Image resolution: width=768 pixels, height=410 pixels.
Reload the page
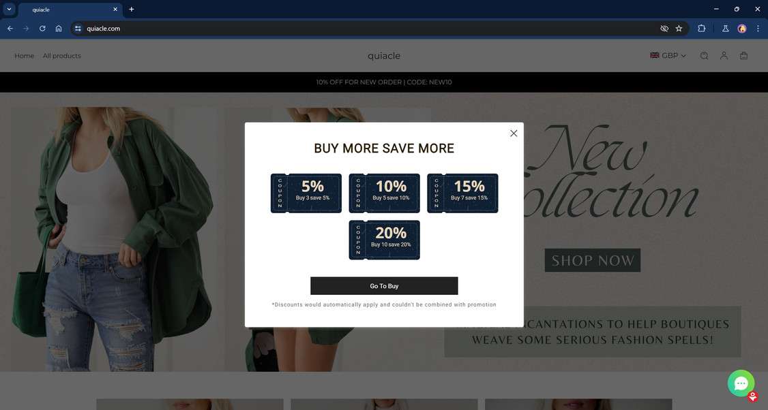pyautogui.click(x=42, y=29)
